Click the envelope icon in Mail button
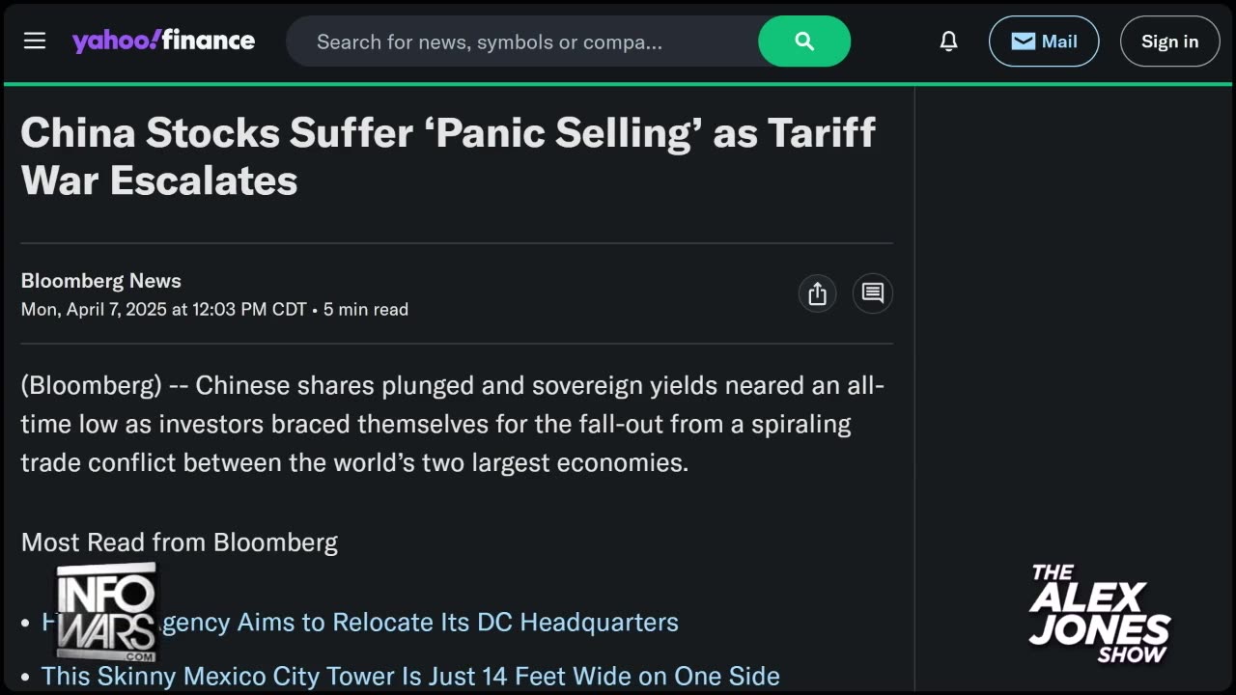Viewport: 1236px width, 695px height. pos(1024,42)
